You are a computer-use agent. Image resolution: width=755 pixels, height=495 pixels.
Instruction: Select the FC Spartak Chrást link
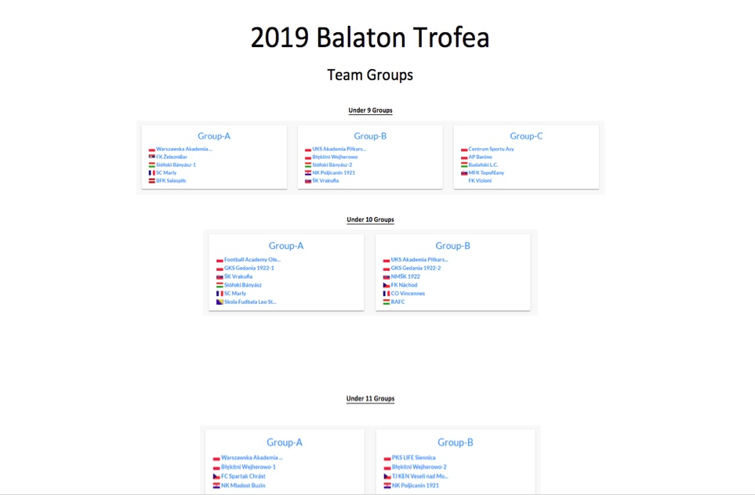[243, 476]
